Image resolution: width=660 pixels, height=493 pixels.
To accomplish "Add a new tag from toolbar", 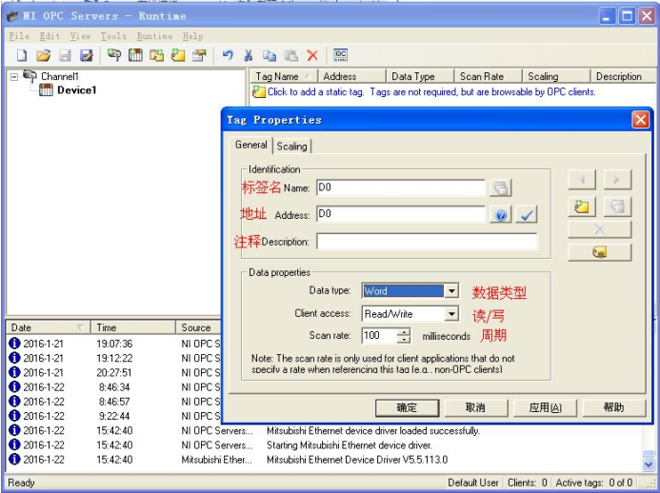I will [178, 54].
